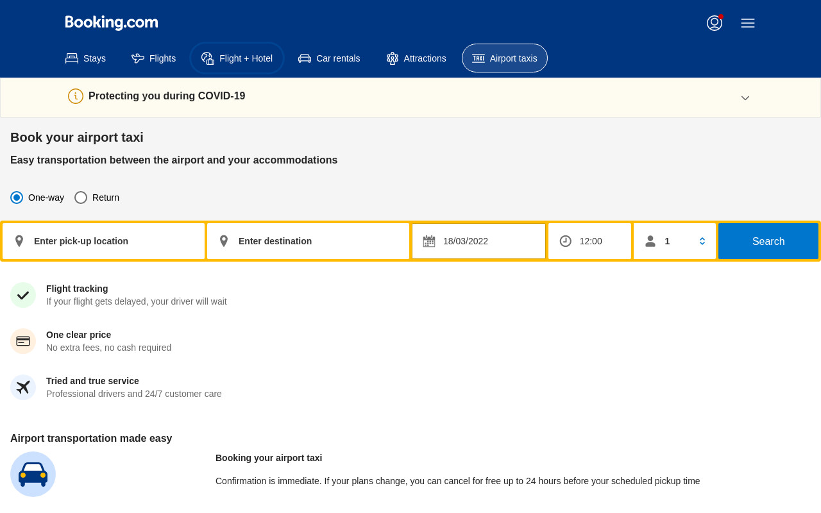Image resolution: width=821 pixels, height=513 pixels.
Task: Open the 18/03/2022 date picker field
Action: point(479,241)
